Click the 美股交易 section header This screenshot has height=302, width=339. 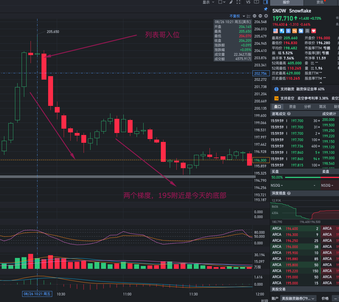pos(279,289)
